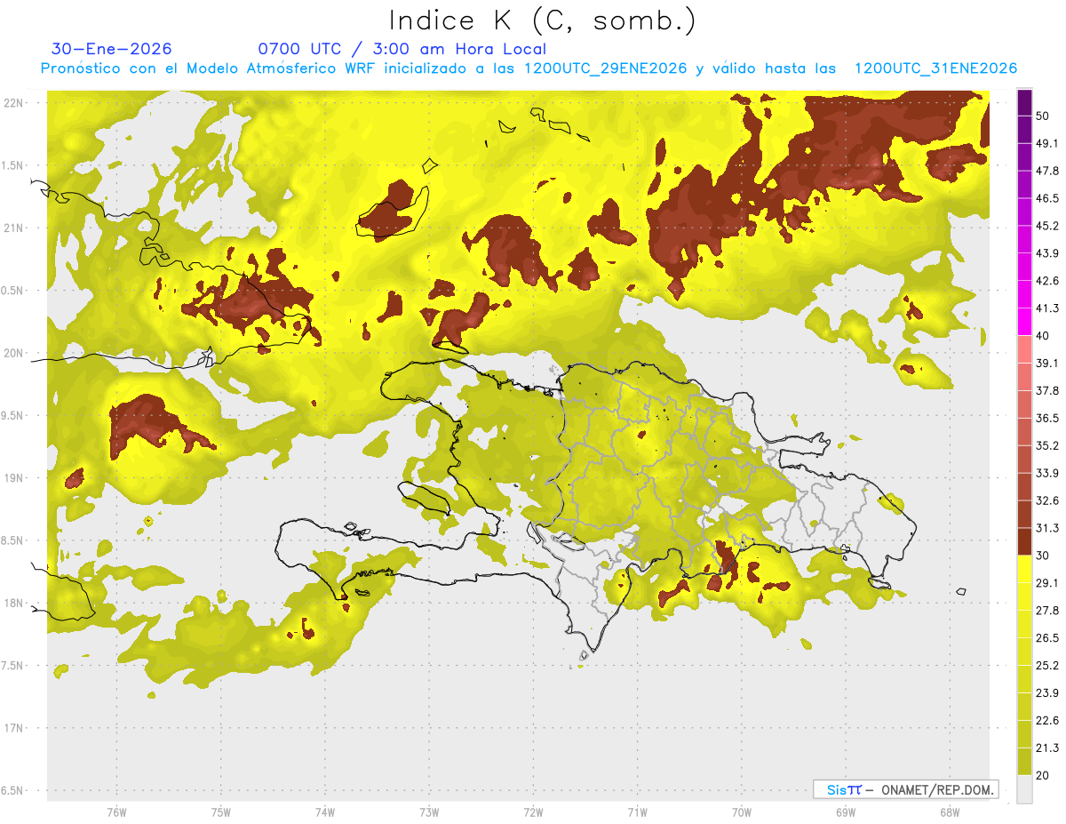Click the '70W' longitude label
Image resolution: width=1066 pixels, height=824 pixels.
[741, 812]
